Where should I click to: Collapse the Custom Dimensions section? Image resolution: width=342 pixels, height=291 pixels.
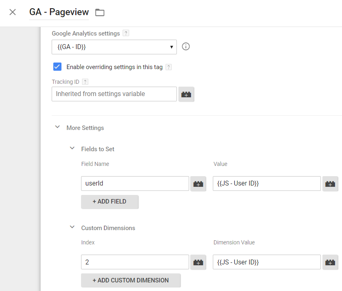tap(72, 227)
